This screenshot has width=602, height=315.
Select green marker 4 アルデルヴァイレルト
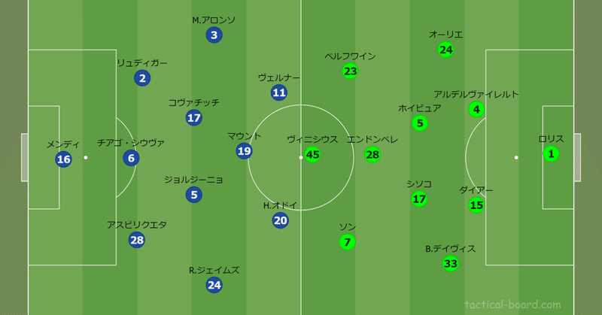[476, 109]
